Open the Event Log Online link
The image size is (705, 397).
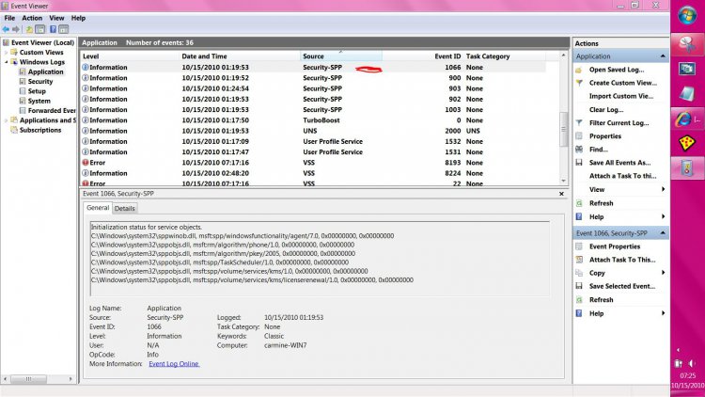click(x=174, y=364)
